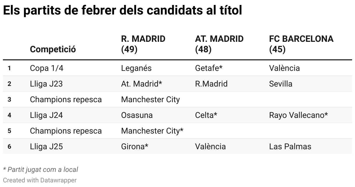Image resolution: width=355 pixels, height=187 pixels.
Task: Select the R. MADRID (49) column header
Action: (x=143, y=44)
